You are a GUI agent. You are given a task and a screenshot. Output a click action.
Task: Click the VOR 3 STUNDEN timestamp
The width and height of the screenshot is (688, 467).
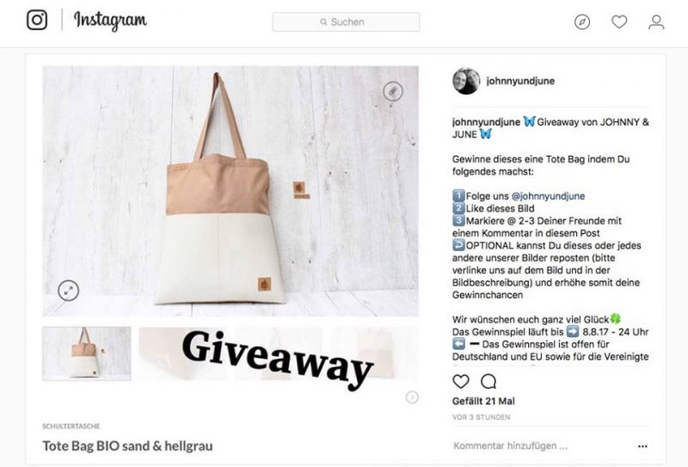(482, 417)
